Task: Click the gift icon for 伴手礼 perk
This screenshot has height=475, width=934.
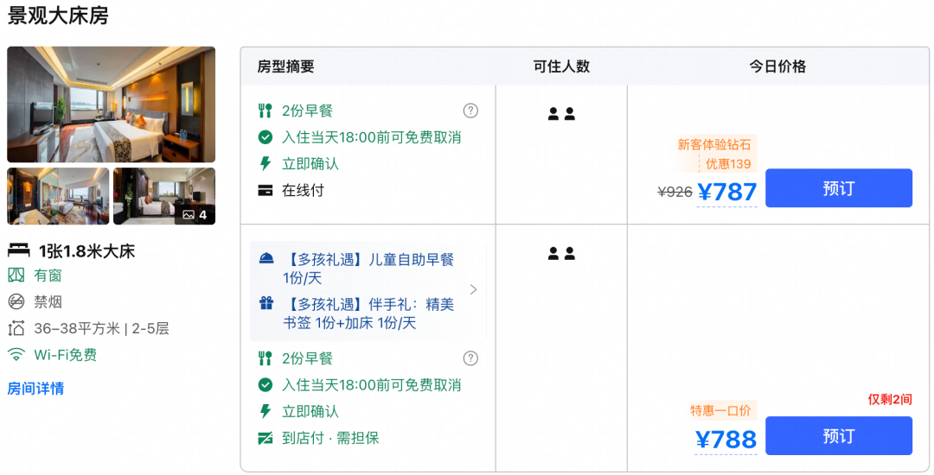Action: point(266,304)
